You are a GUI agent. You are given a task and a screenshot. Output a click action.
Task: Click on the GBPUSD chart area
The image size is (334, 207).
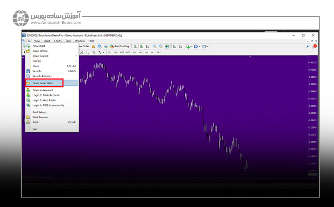pos(184,123)
